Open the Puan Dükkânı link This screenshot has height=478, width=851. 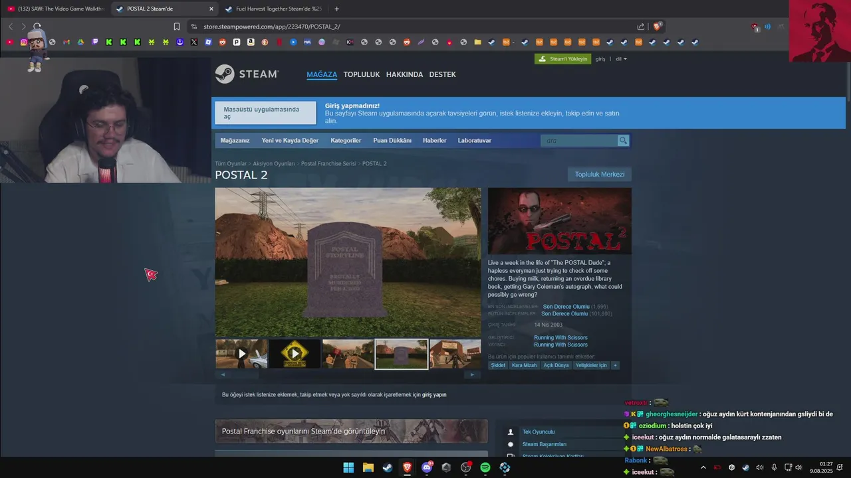[x=392, y=141]
